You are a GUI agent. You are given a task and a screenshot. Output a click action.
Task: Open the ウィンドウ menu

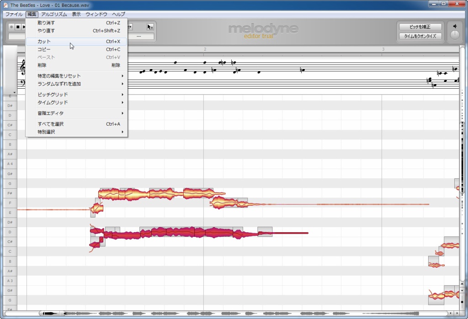click(96, 14)
